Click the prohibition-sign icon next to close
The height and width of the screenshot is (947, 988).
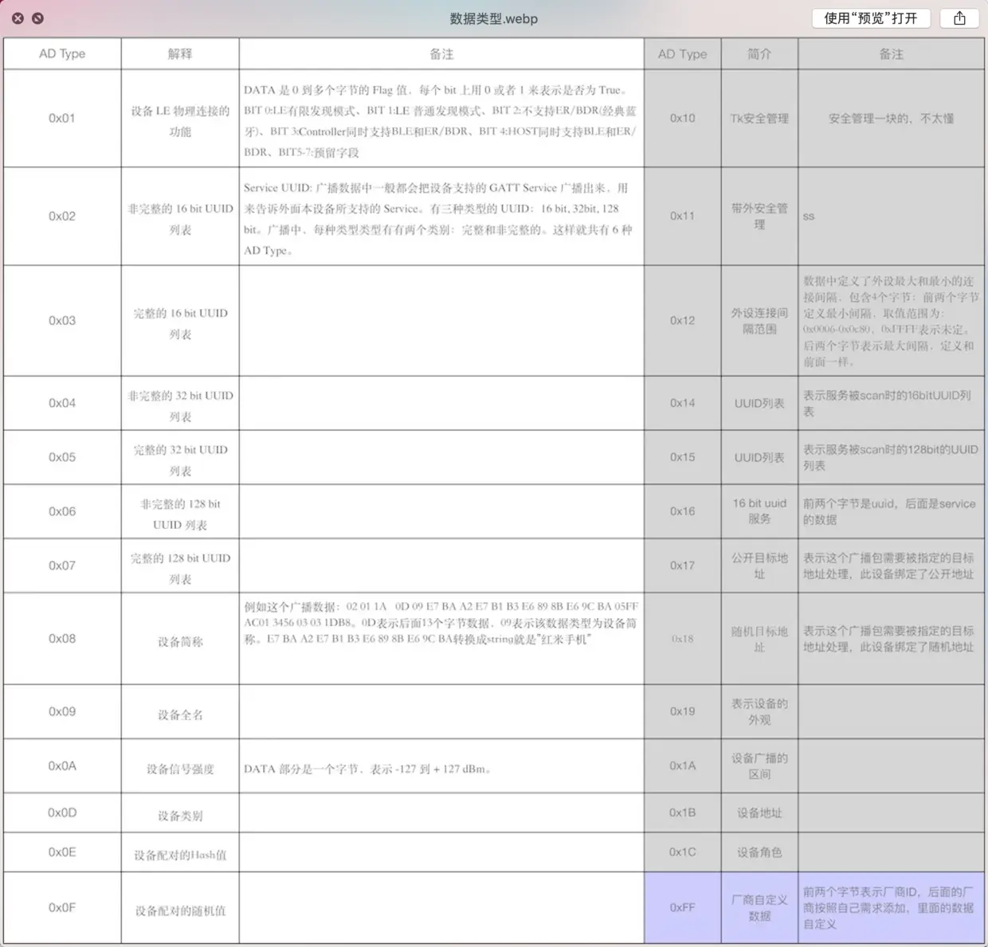35,18
